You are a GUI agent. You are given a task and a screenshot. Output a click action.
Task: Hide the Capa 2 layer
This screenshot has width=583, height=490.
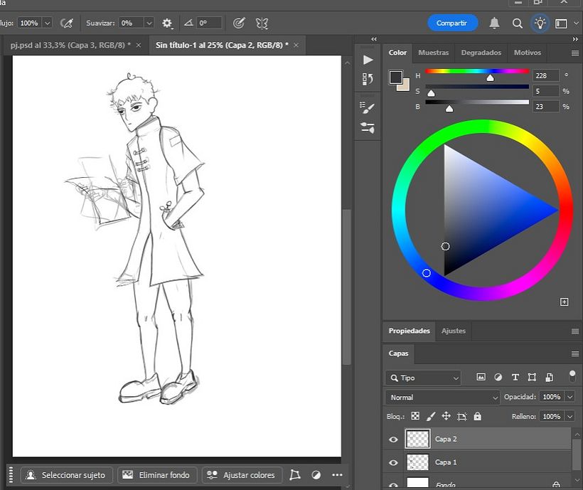pos(393,439)
